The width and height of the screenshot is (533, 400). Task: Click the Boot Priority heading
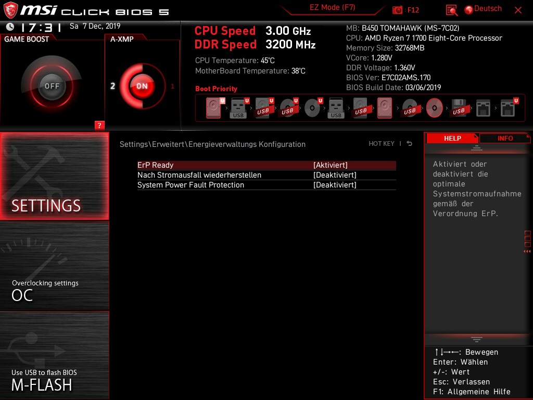[x=216, y=89]
